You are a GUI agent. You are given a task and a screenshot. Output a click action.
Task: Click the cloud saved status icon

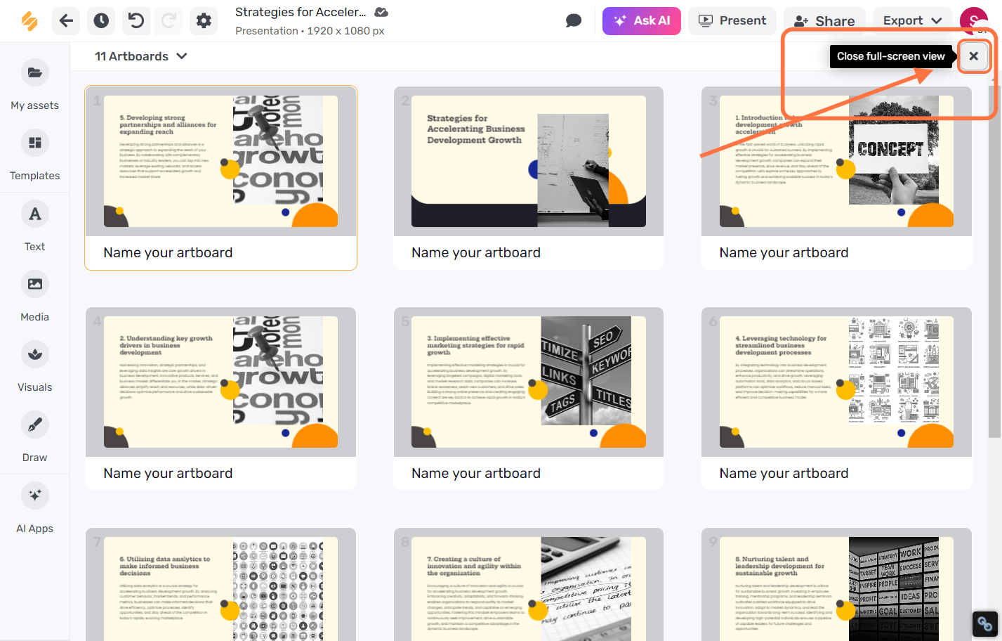[x=381, y=12]
